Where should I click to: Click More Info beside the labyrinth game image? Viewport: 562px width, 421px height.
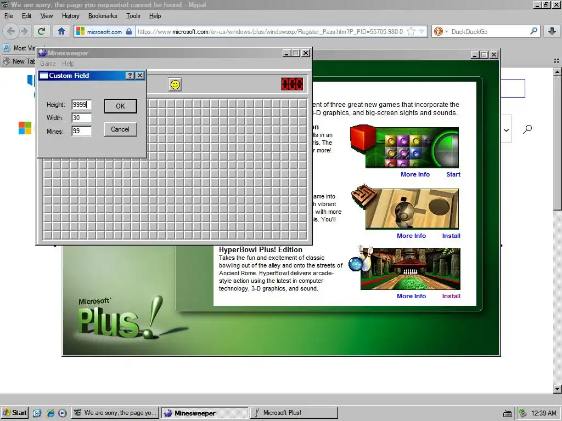[411, 236]
